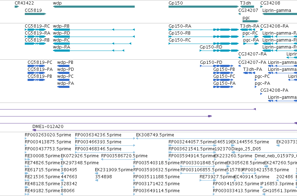Select the wdp gene bar

(x=94, y=7)
